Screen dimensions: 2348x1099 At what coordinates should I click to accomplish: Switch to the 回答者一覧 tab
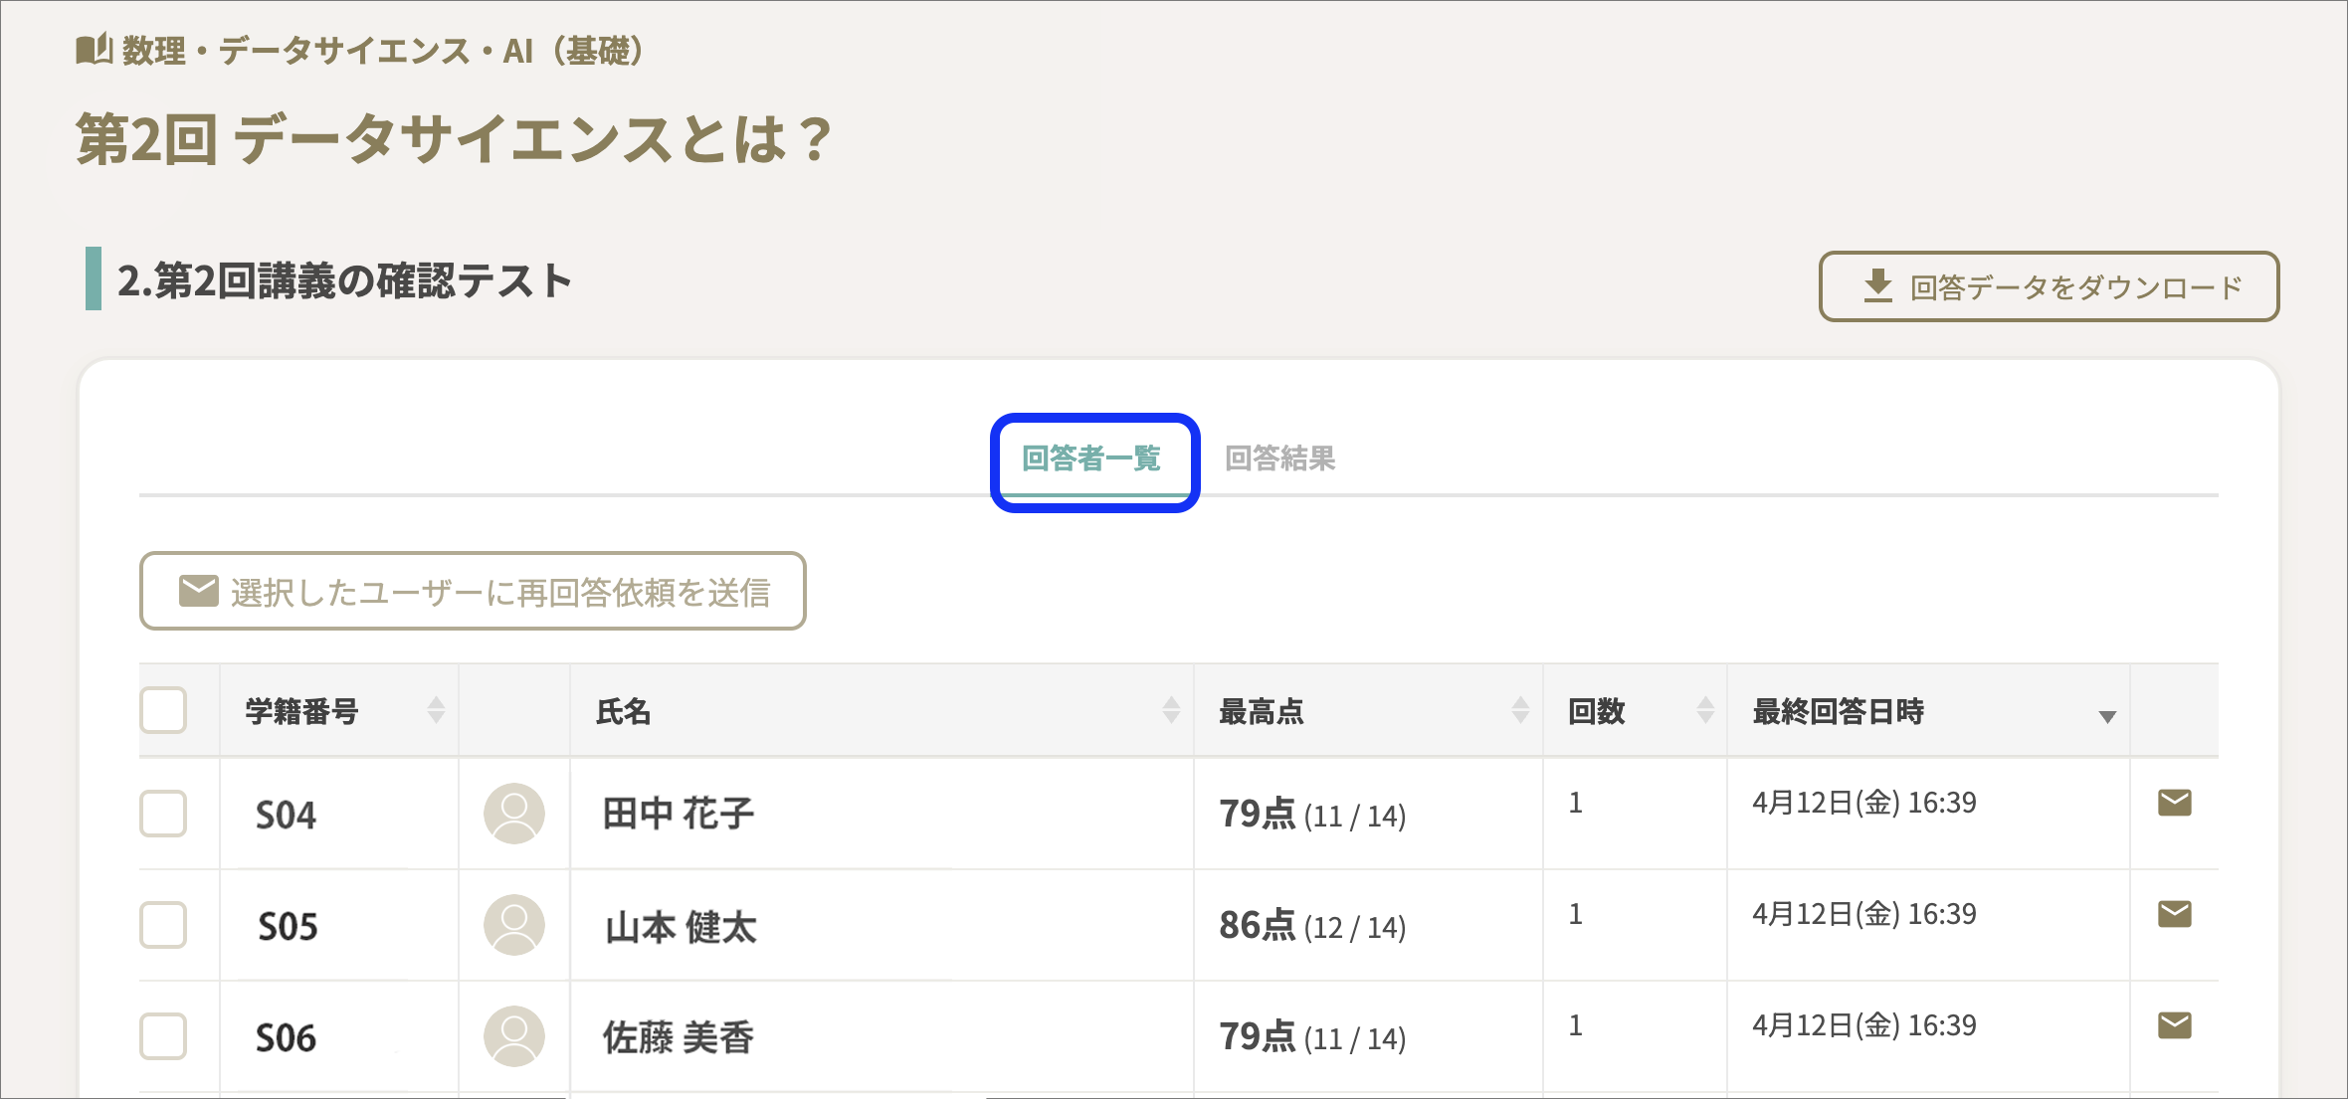[1091, 458]
